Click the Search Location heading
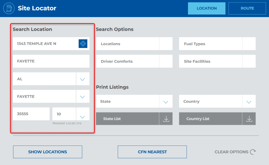Screen dimensions: 269x165 32,29
